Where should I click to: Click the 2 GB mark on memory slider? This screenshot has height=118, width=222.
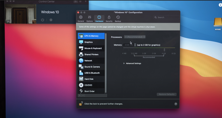154,53
